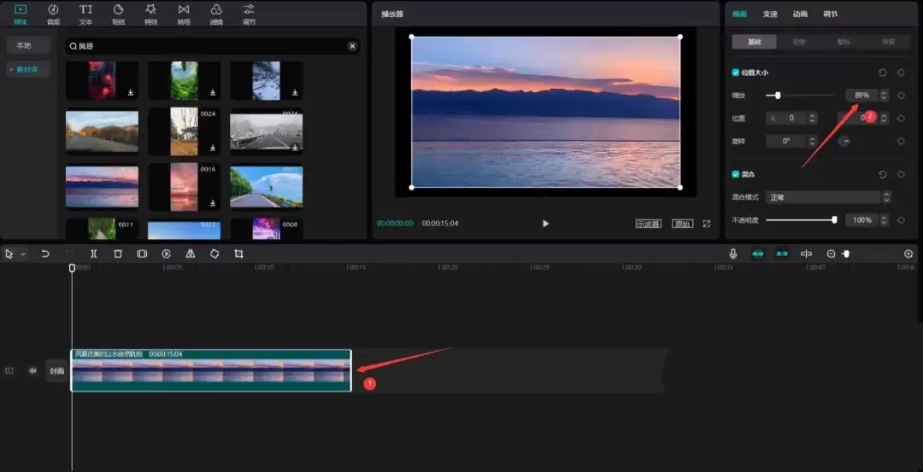
Task: Expand the 混合模式 blend mode dropdown
Action: click(885, 197)
